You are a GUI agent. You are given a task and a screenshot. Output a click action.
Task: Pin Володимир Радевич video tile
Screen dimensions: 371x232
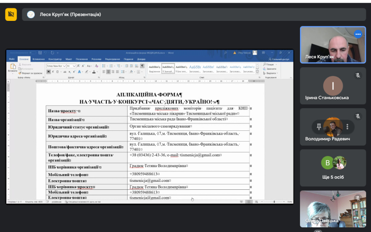(319, 127)
